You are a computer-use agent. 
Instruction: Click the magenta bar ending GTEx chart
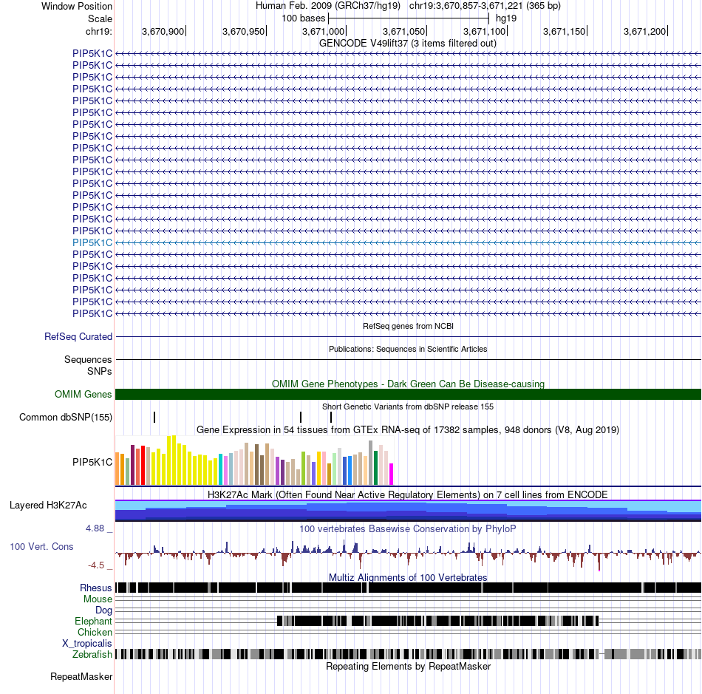click(391, 474)
